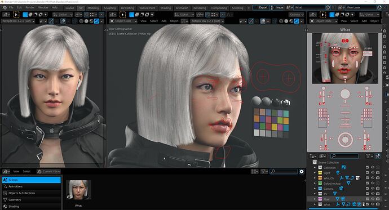This screenshot has width=389, height=210.
Task: Toggle proportional editing in the middle viewport header
Action: [x=223, y=15]
